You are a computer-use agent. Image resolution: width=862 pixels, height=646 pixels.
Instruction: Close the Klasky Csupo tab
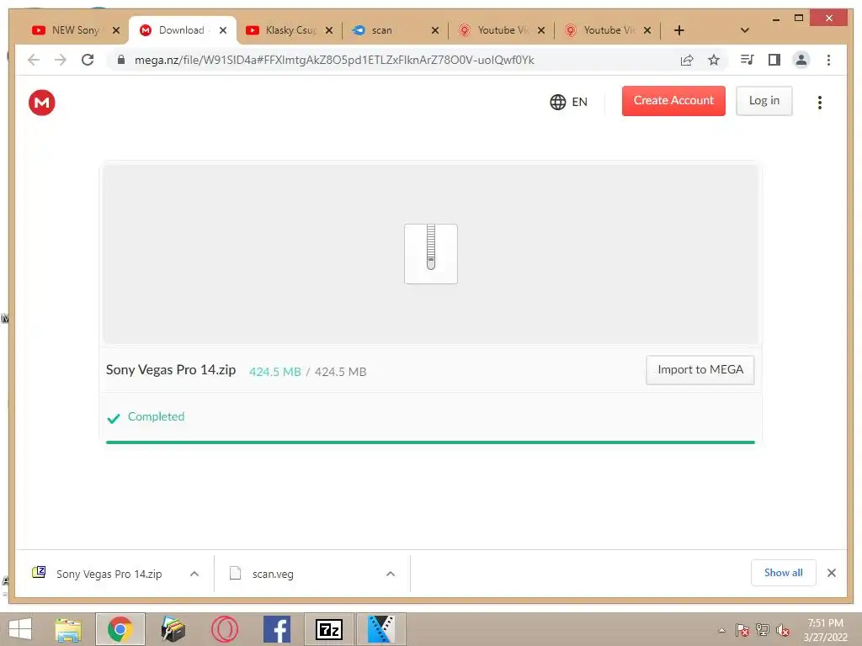329,30
